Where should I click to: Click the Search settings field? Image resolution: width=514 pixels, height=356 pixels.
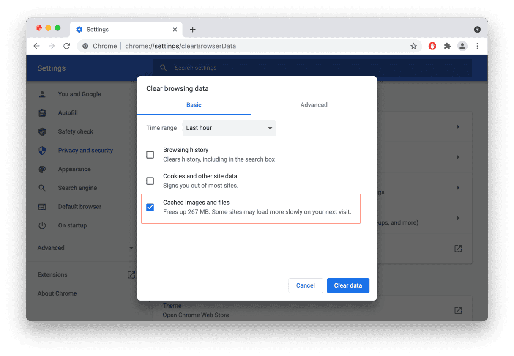(x=313, y=68)
